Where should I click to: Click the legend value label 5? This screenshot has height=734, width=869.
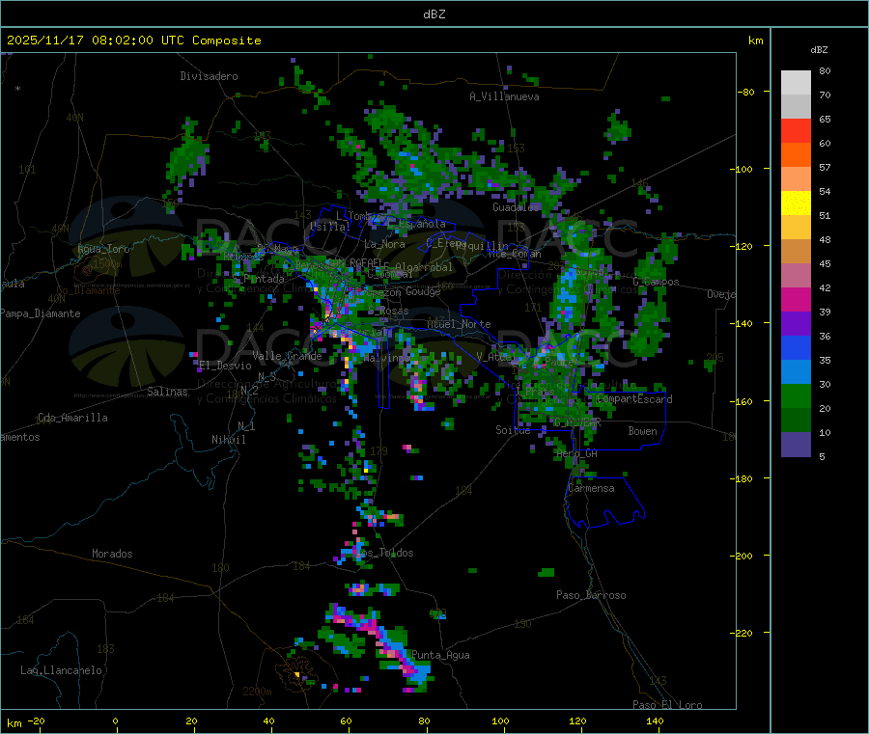pos(822,456)
